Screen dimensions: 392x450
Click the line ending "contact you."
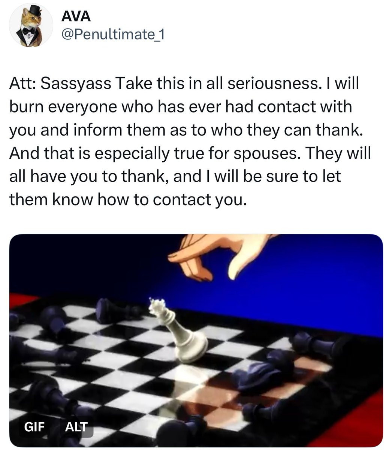[128, 199]
